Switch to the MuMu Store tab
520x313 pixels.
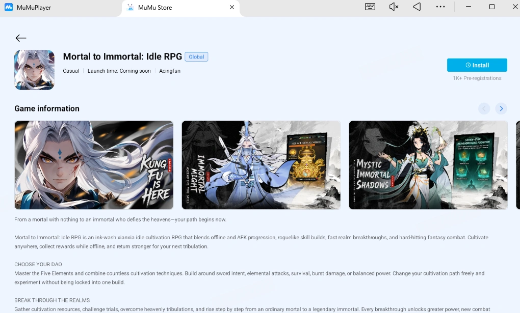[181, 8]
